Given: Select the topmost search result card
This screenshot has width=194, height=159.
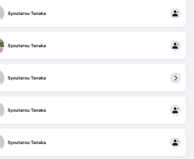Looking at the screenshot, I should (x=93, y=13).
